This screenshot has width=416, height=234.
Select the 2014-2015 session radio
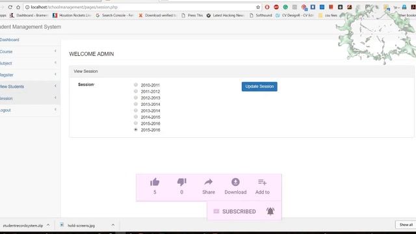(136, 117)
